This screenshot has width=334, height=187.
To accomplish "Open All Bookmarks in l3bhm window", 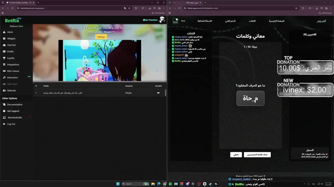I will 326,13.
